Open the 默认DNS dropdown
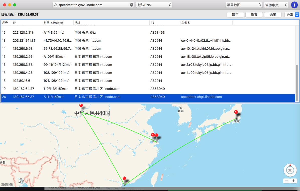Viewport: 300px width, 191px height. point(154,5)
